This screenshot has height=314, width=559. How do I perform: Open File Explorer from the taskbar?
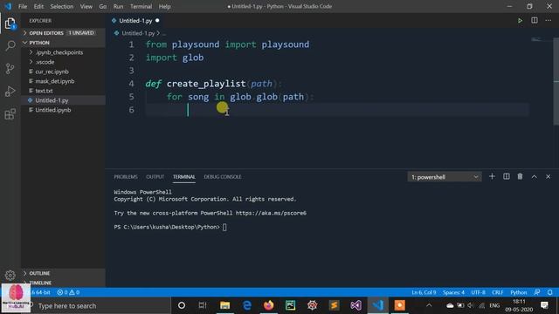click(224, 305)
